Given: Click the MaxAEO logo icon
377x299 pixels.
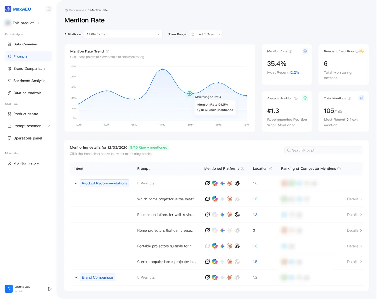Looking at the screenshot, I should pyautogui.click(x=8, y=9).
